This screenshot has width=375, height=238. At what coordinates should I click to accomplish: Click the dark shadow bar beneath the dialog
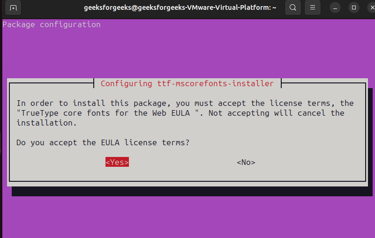pos(187,191)
